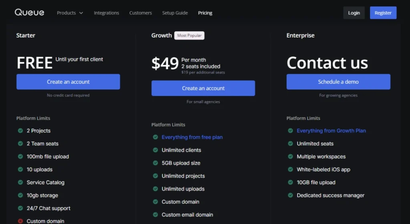Click check icon beside Growth Custom domain
The height and width of the screenshot is (224, 410).
click(155, 202)
